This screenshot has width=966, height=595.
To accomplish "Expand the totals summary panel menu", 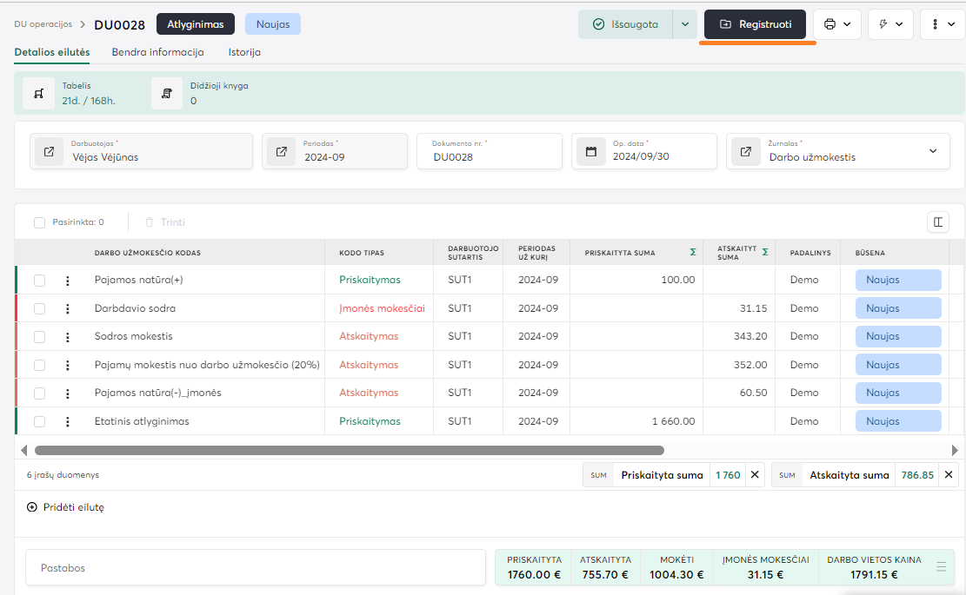I will [941, 567].
